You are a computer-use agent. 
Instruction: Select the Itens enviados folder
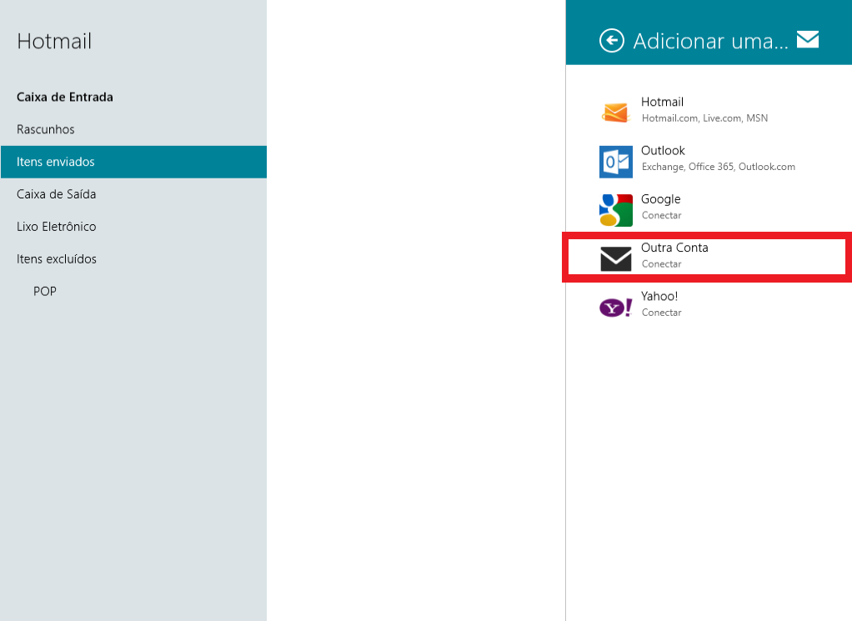point(133,162)
